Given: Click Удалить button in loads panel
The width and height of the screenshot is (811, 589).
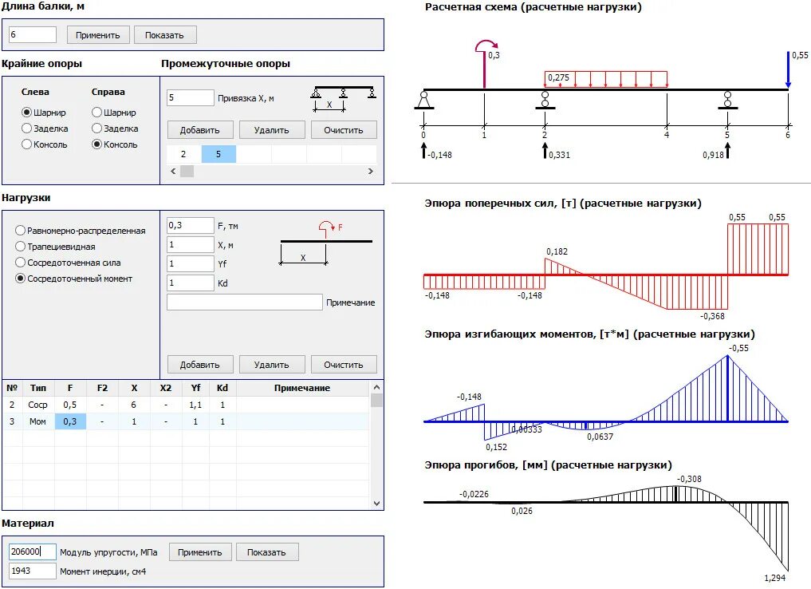Looking at the screenshot, I should 272,365.
